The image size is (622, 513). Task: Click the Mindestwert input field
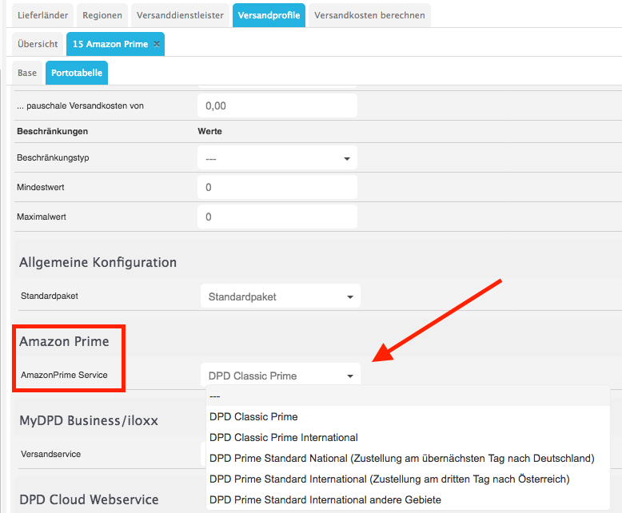pos(277,188)
